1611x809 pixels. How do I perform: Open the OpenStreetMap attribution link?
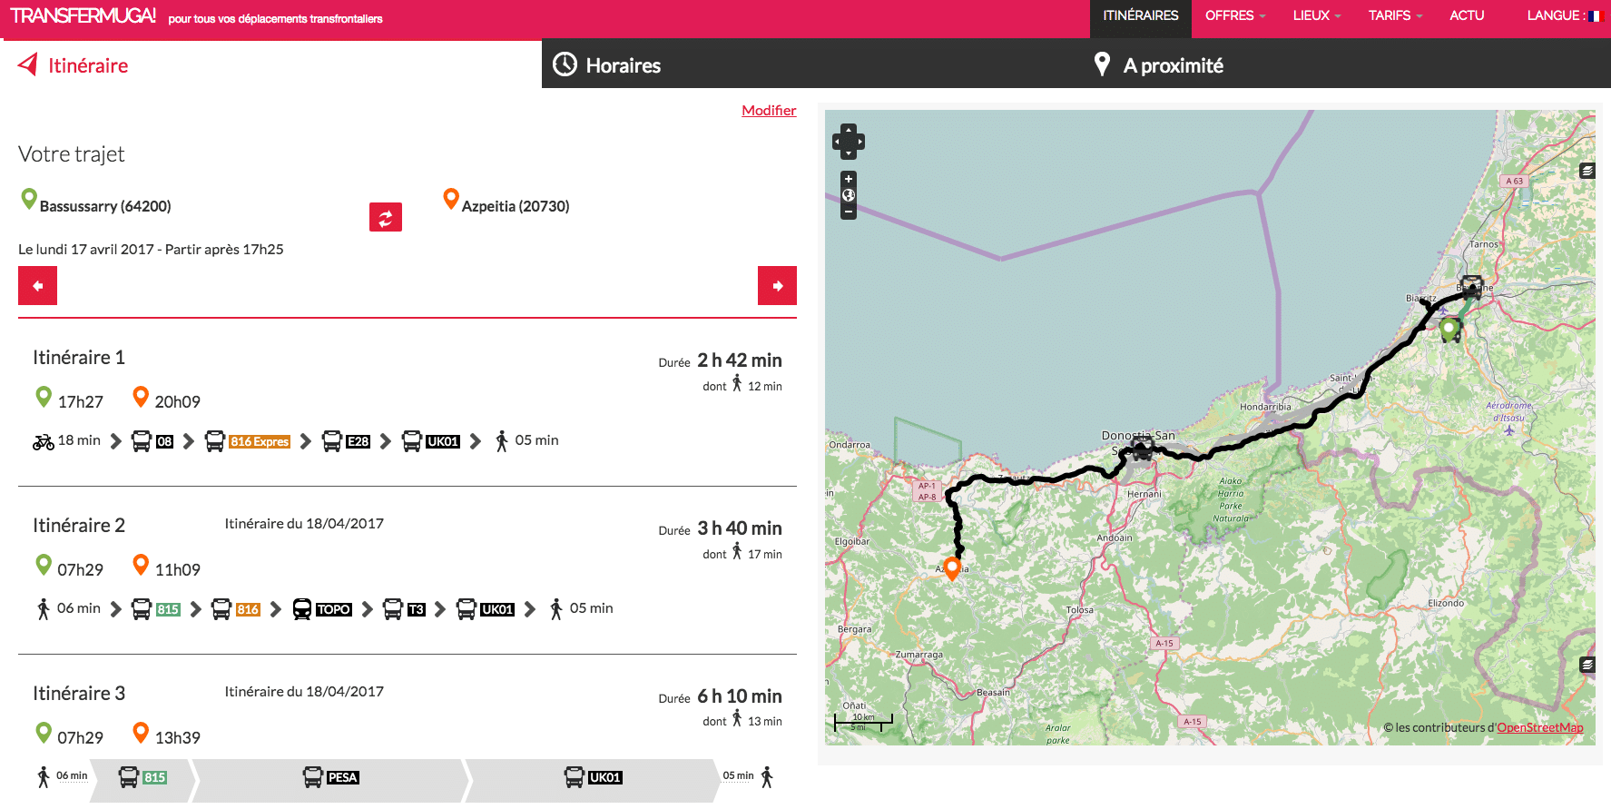tap(1539, 727)
